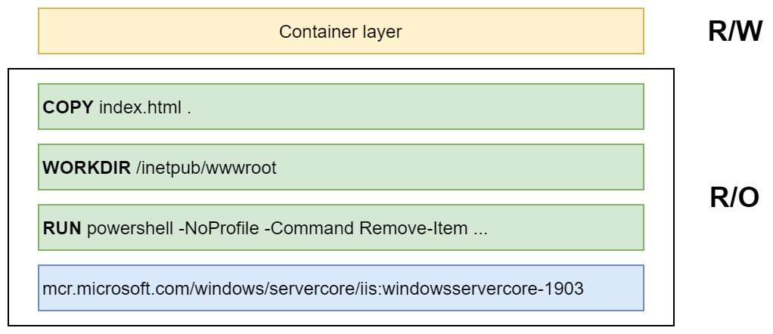Select the RUN powershell layer box

tap(340, 227)
